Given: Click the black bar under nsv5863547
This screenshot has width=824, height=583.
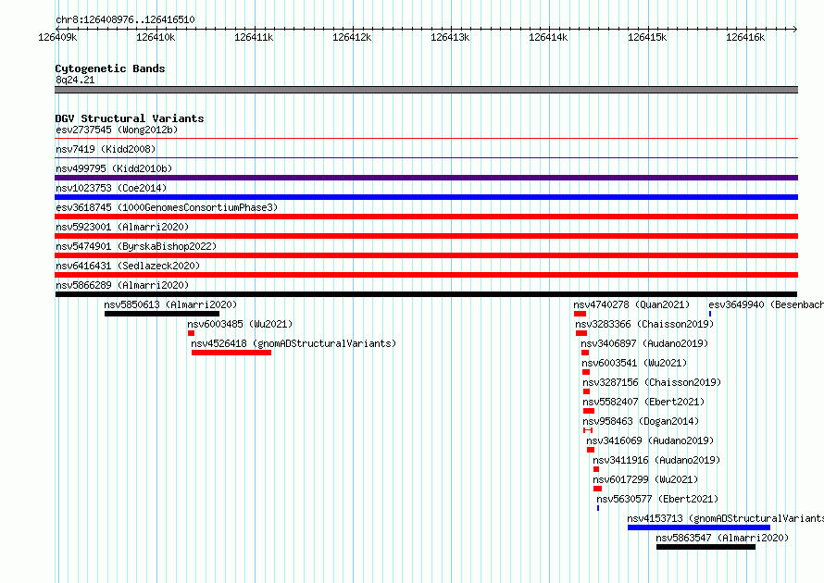Looking at the screenshot, I should (x=705, y=547).
